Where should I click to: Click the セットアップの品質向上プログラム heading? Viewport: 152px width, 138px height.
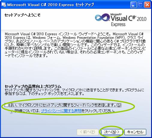(x=33, y=86)
